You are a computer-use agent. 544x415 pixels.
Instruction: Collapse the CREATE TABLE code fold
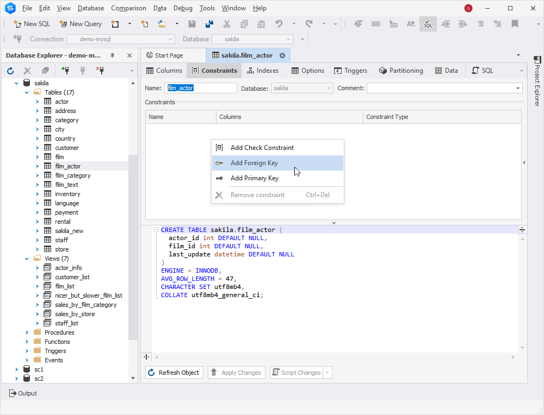point(156,230)
